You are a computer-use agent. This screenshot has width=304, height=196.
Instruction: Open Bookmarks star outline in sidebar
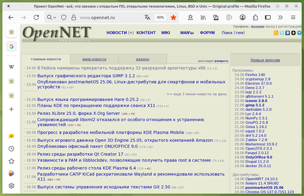tap(11, 161)
